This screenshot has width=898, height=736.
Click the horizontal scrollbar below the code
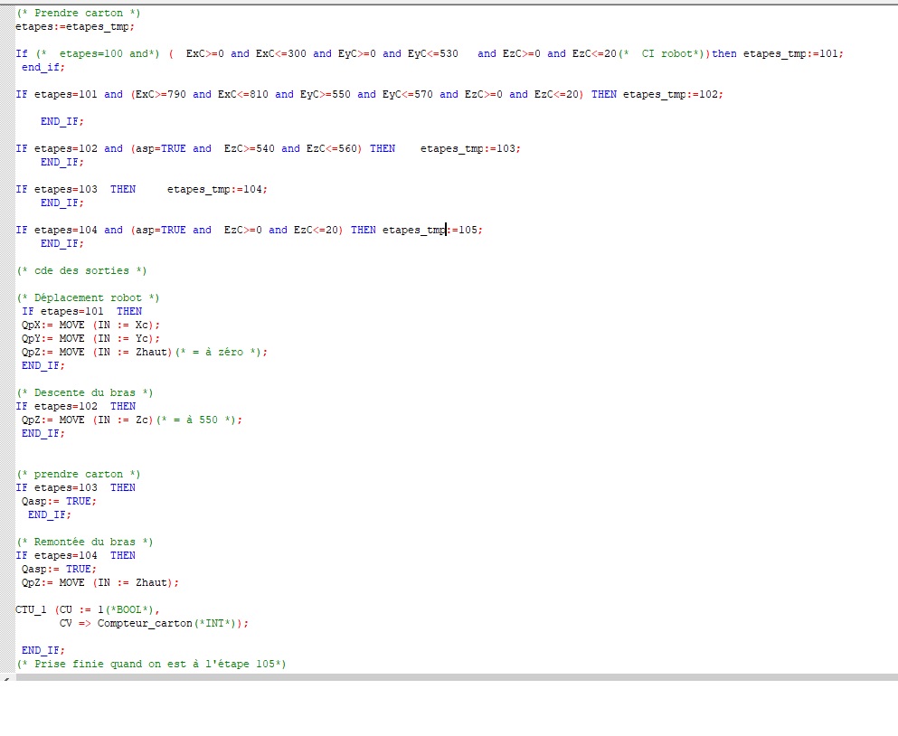coord(452,676)
